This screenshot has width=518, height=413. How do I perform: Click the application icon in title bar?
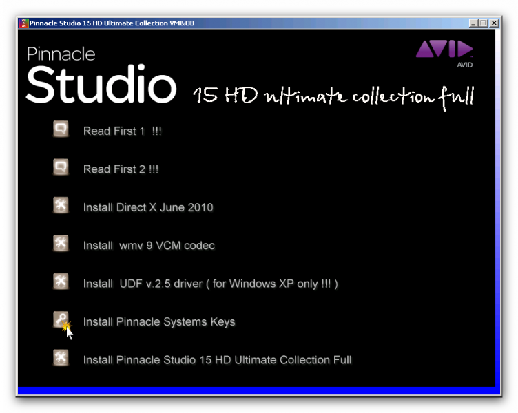point(23,23)
